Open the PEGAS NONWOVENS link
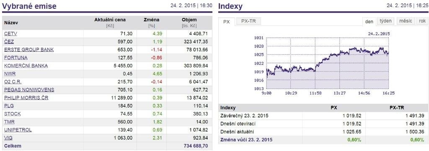 point(29,90)
